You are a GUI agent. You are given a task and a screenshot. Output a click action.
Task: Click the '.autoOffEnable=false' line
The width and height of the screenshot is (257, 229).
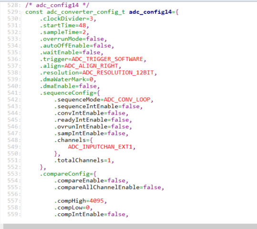pos(77,46)
